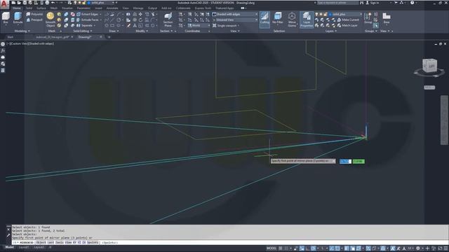Start the Extrude Faces command
This screenshot has height=252, width=449.
click(88, 20)
